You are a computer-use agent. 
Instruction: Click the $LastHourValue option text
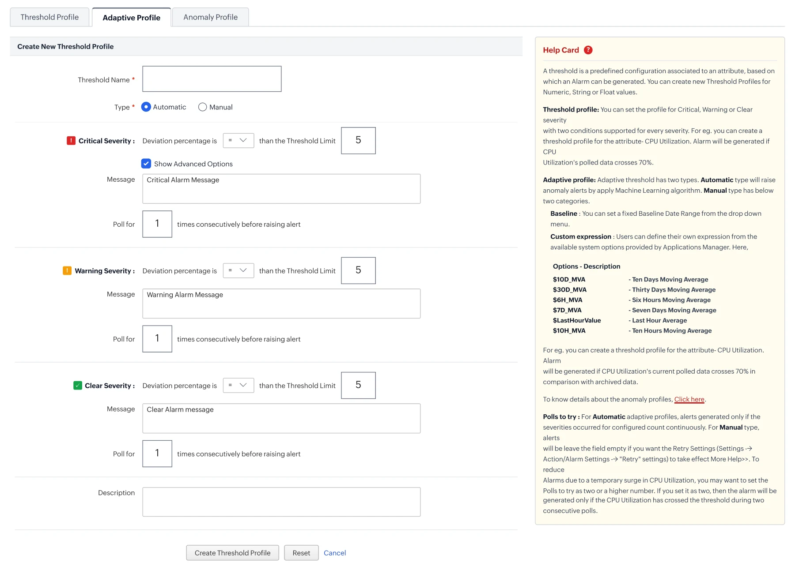point(577,320)
